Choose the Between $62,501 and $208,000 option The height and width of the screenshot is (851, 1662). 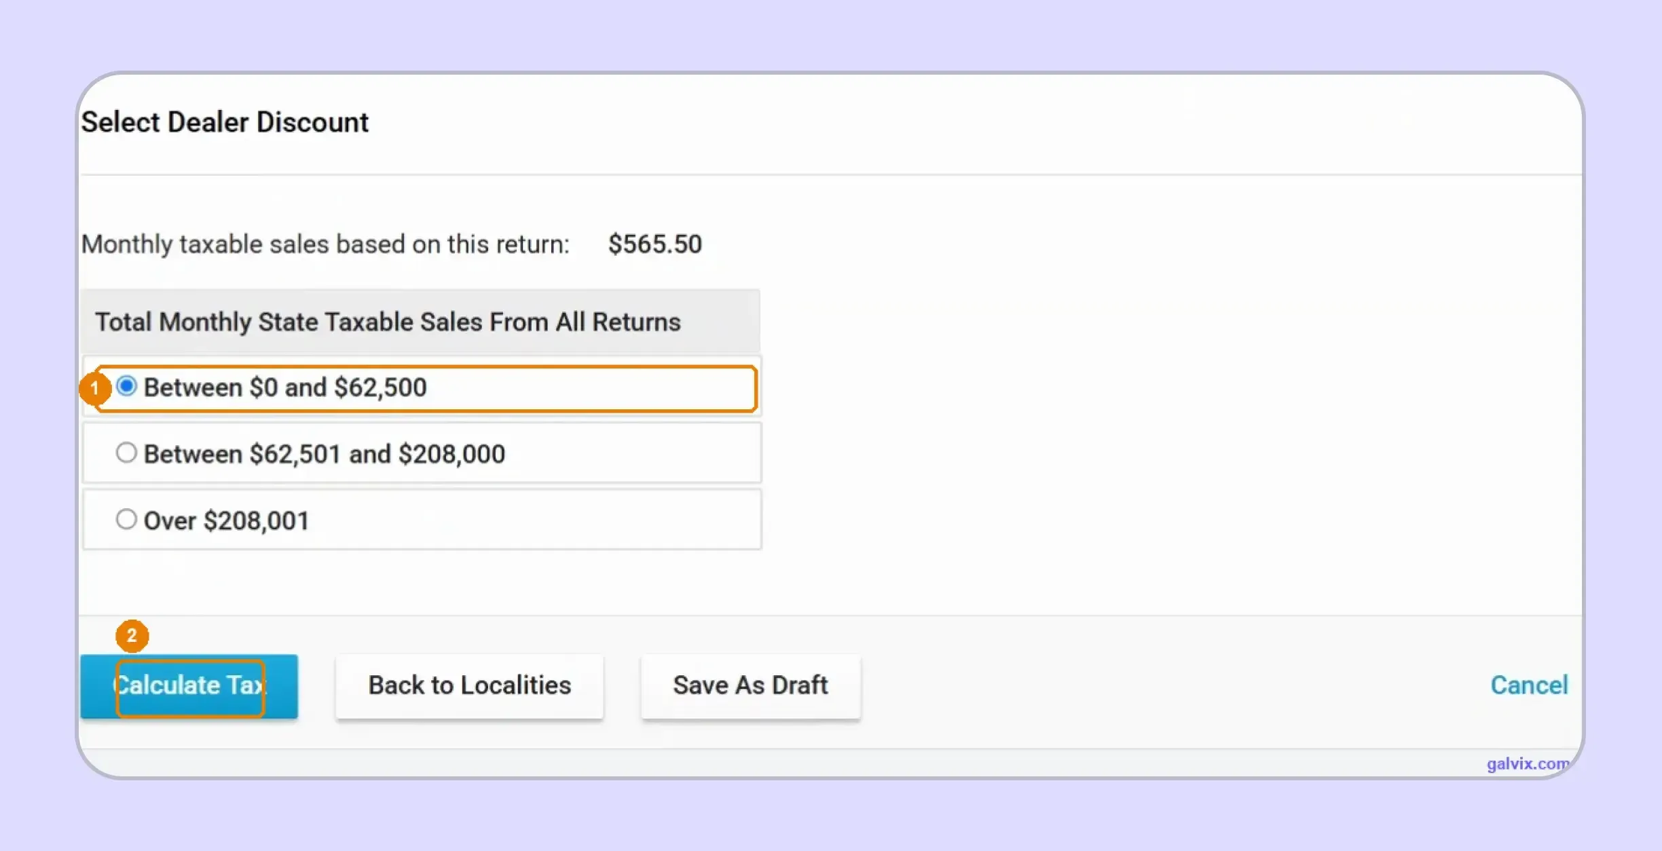pos(126,453)
